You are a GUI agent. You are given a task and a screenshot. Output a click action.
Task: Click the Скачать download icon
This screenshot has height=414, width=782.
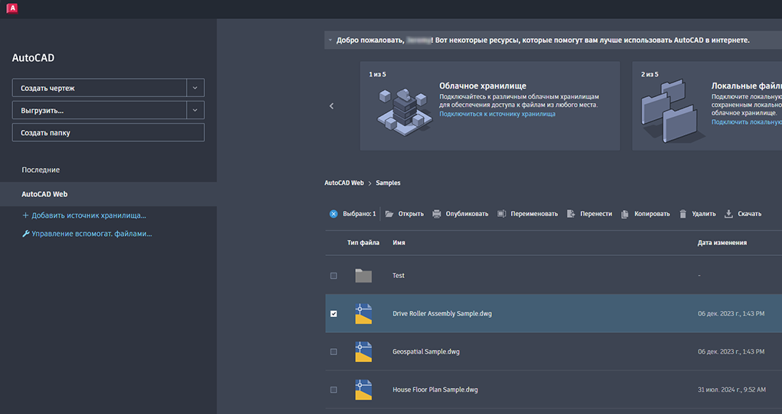click(x=728, y=214)
